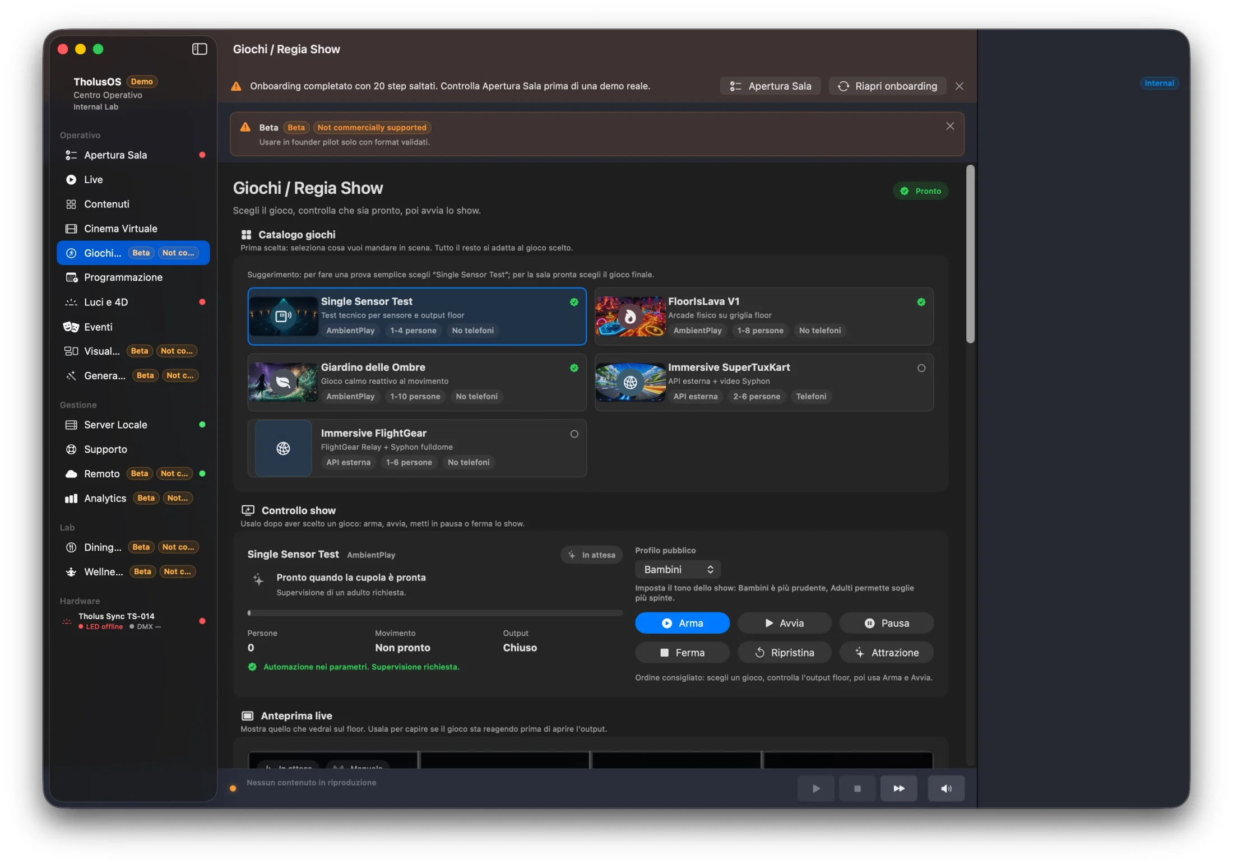Image resolution: width=1233 pixels, height=865 pixels.
Task: Click the fast-forward playback button
Action: click(x=899, y=788)
